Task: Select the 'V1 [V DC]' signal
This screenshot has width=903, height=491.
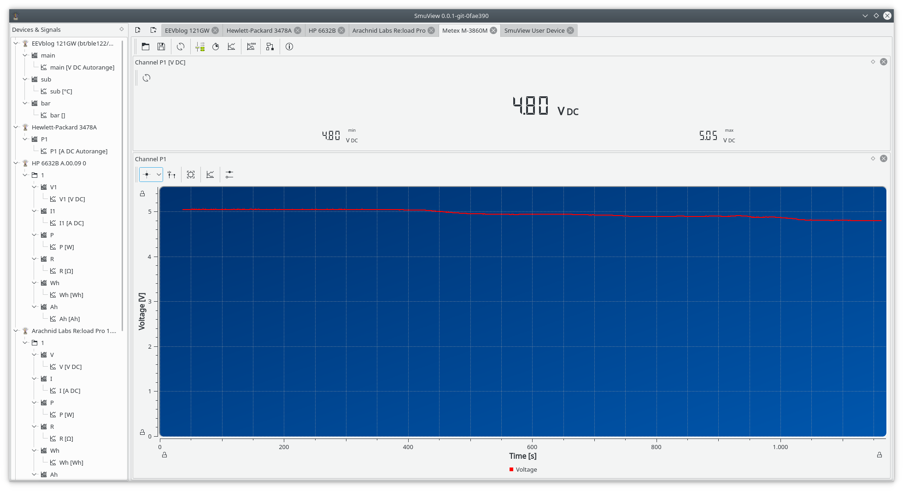Action: click(x=72, y=199)
